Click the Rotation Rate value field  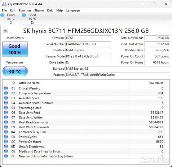click(x=157, y=50)
